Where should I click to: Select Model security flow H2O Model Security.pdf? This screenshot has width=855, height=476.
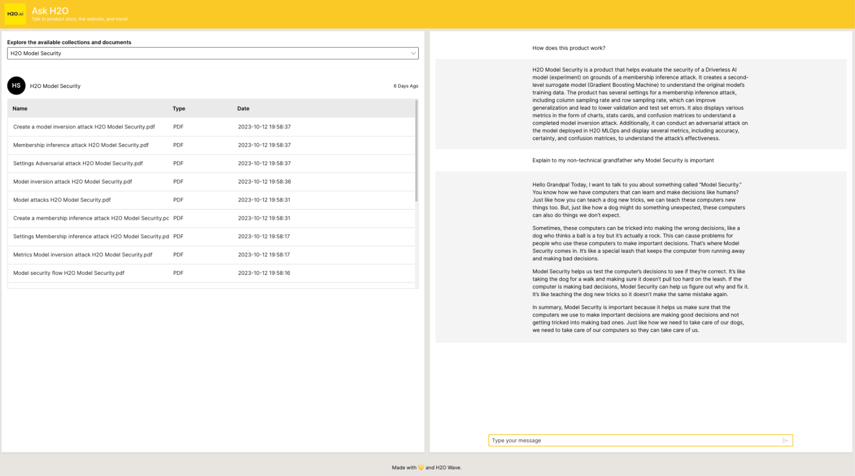(69, 273)
